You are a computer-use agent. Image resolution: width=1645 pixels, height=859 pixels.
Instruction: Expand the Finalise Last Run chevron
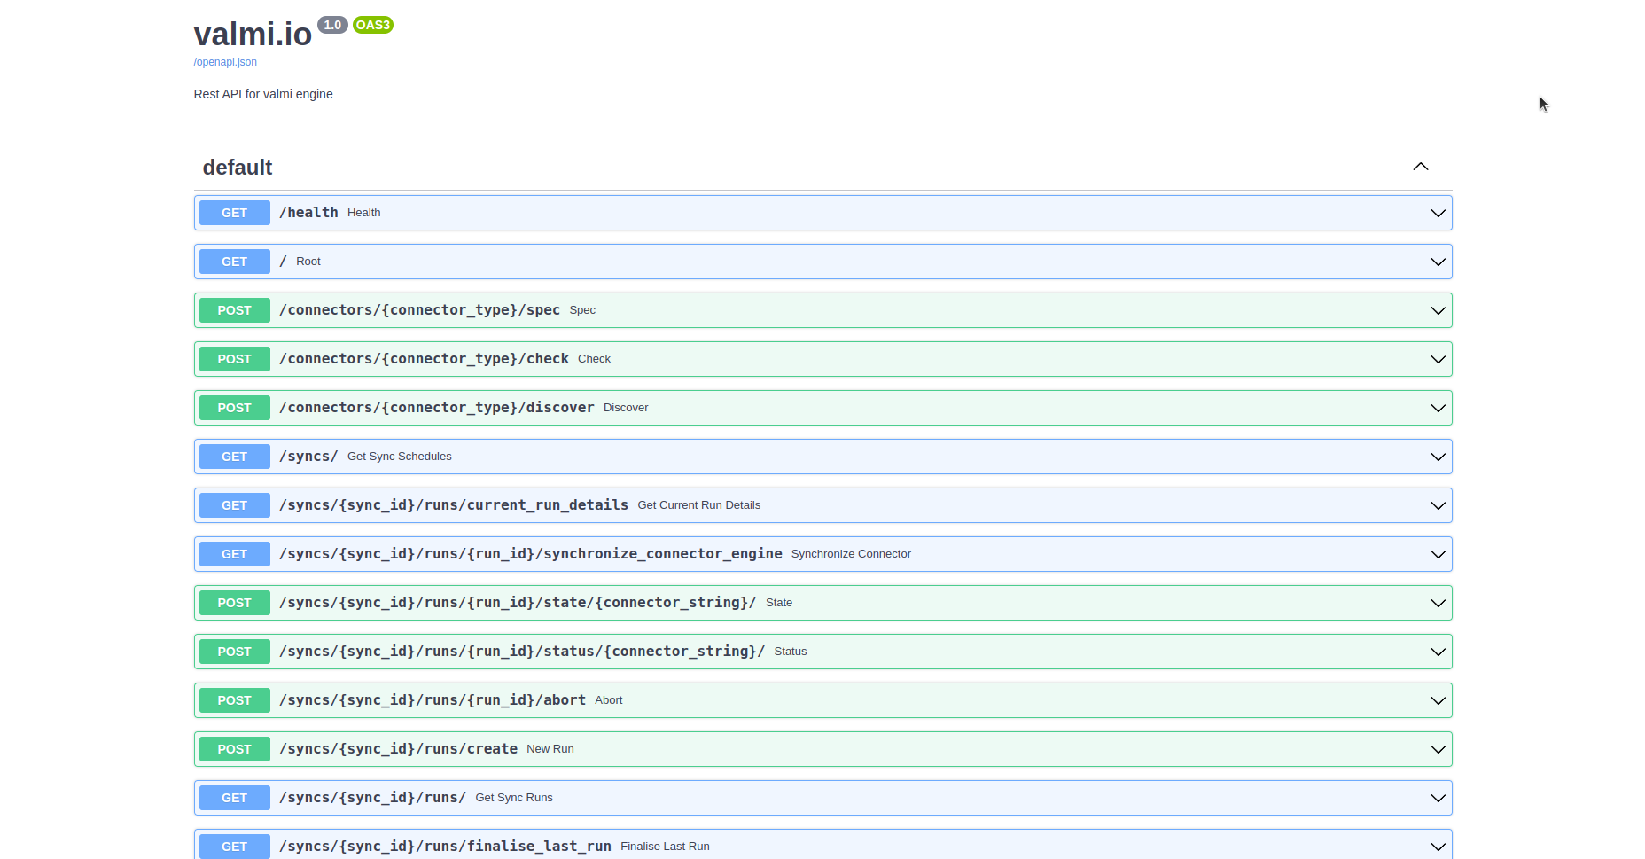pyautogui.click(x=1438, y=847)
